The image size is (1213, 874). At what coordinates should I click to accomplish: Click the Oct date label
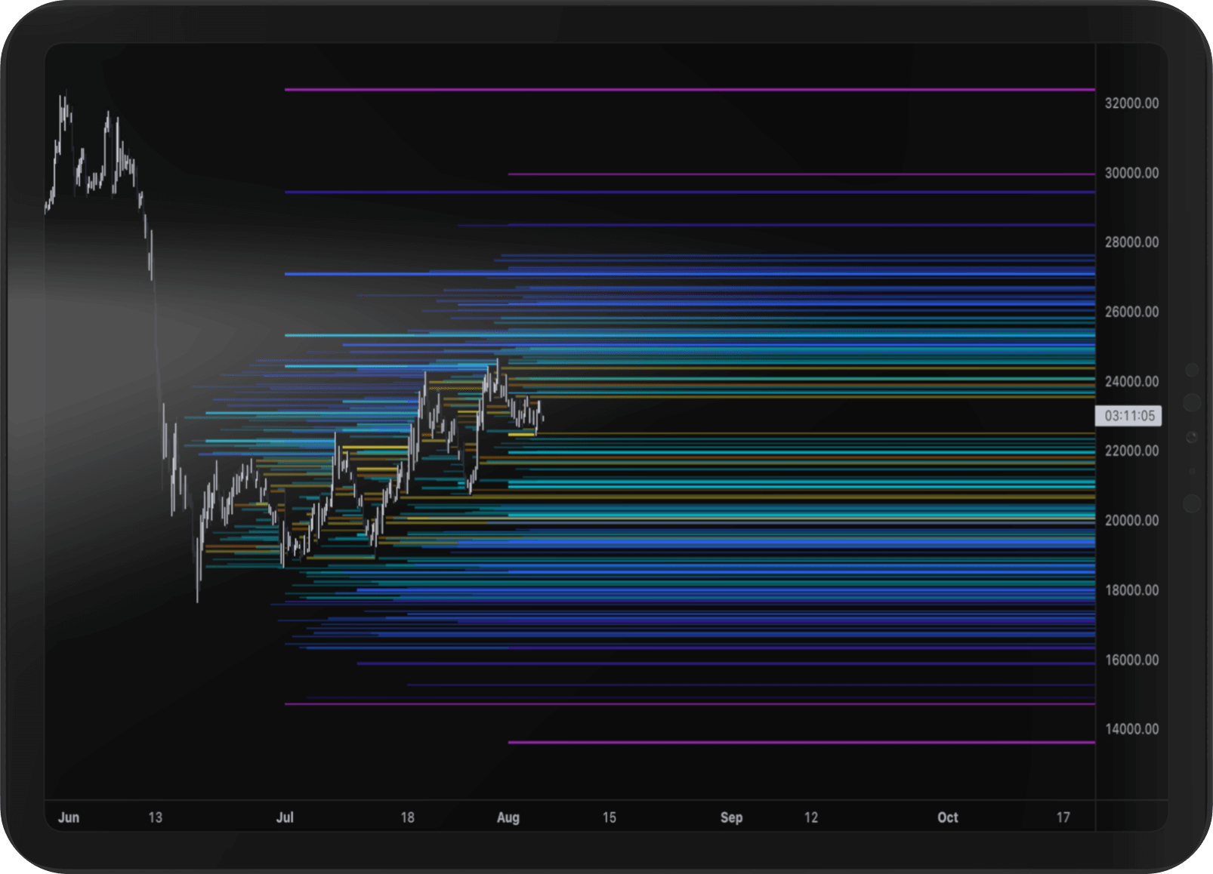pos(948,817)
